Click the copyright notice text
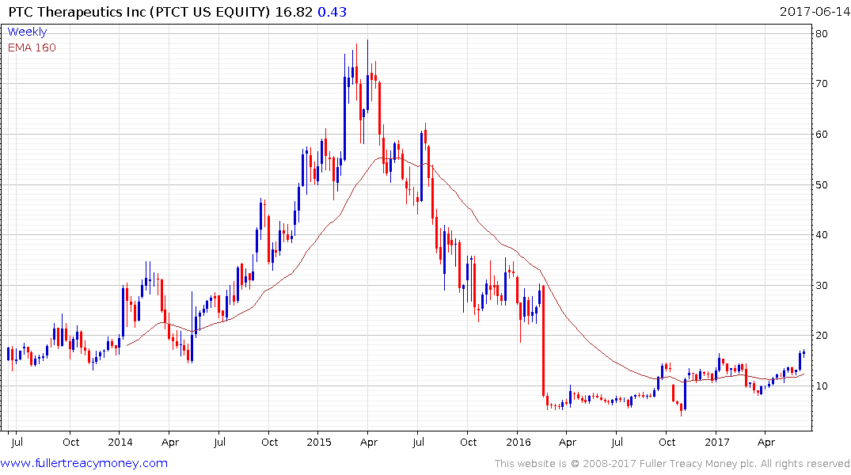851x475 pixels. (672, 464)
